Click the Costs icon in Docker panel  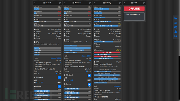pyautogui.click(x=35, y=38)
